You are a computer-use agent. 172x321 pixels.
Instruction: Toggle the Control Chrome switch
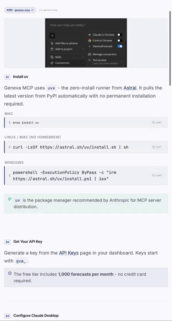[x=120, y=41]
